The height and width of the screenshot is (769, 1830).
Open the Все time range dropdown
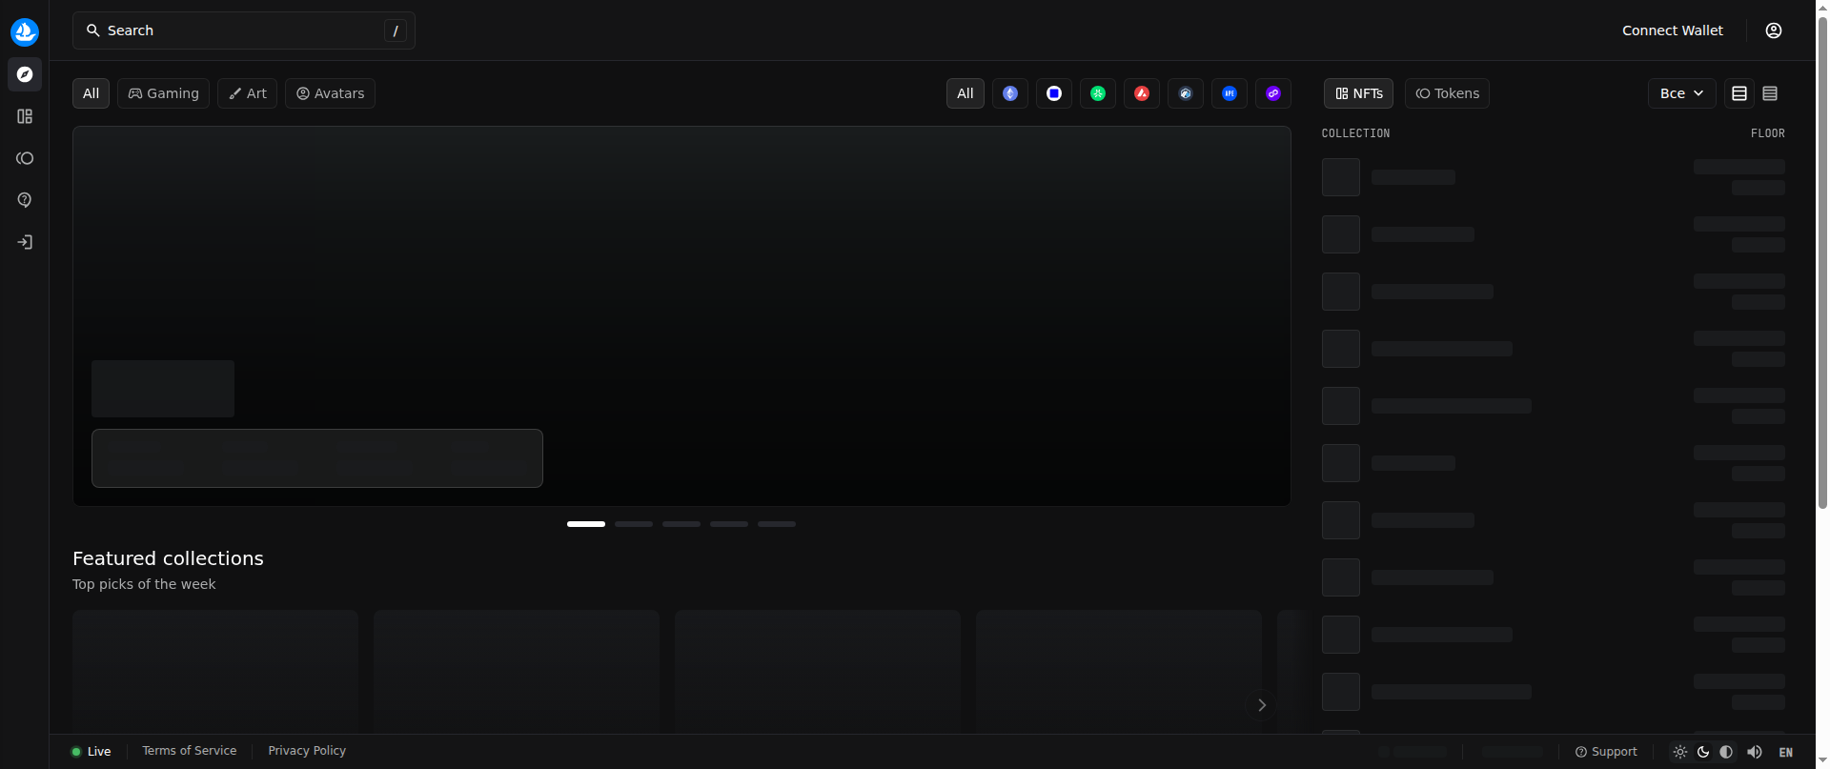pos(1682,93)
